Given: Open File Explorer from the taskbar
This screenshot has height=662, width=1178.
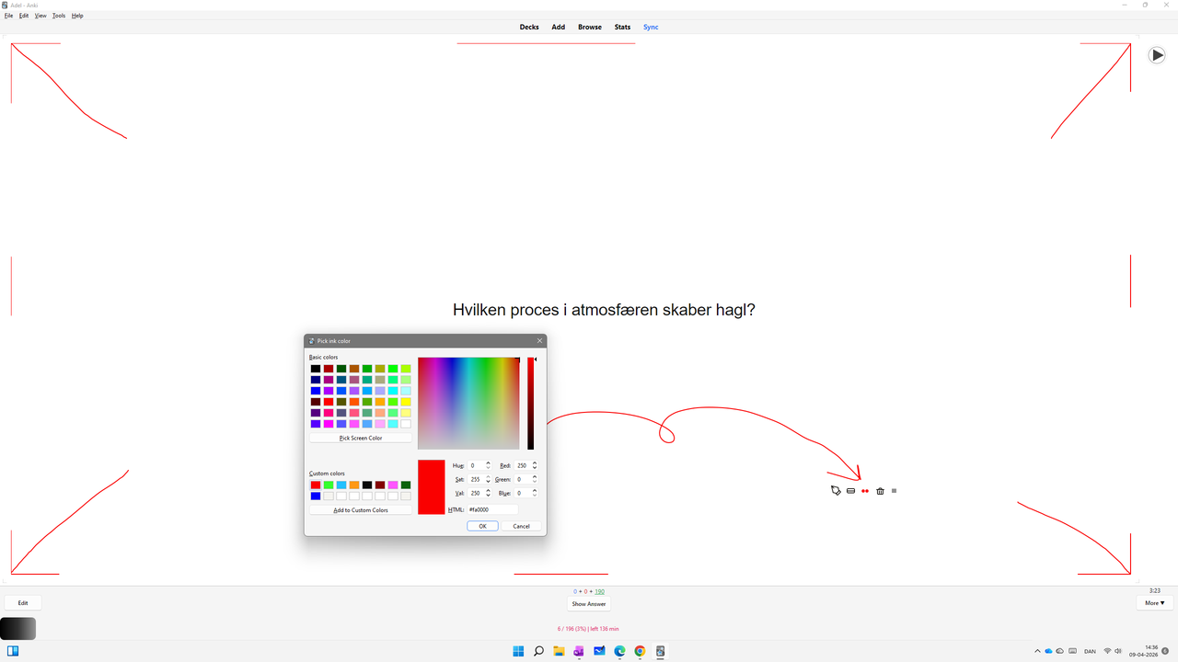Looking at the screenshot, I should click(x=559, y=651).
